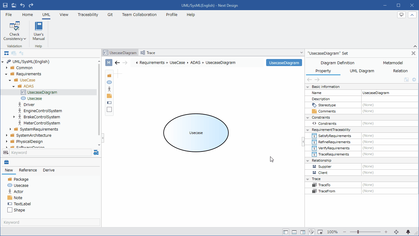Open the File menu
The height and width of the screenshot is (236, 419).
[x=9, y=14]
